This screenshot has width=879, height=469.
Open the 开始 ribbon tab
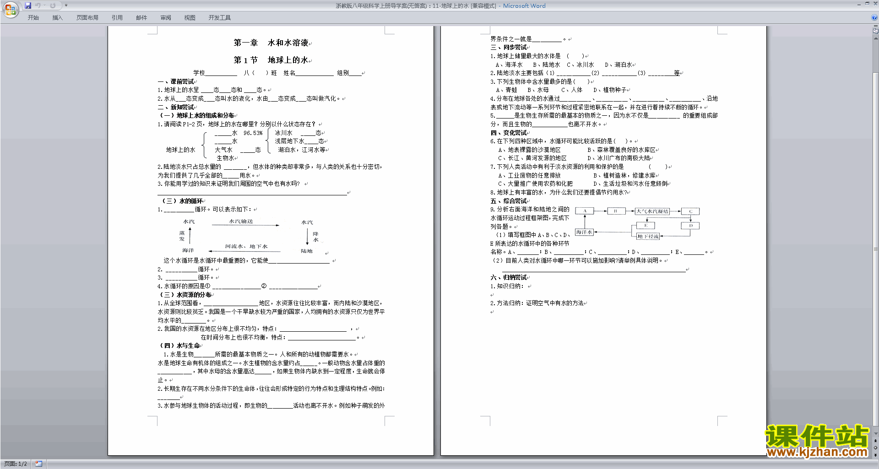point(33,18)
